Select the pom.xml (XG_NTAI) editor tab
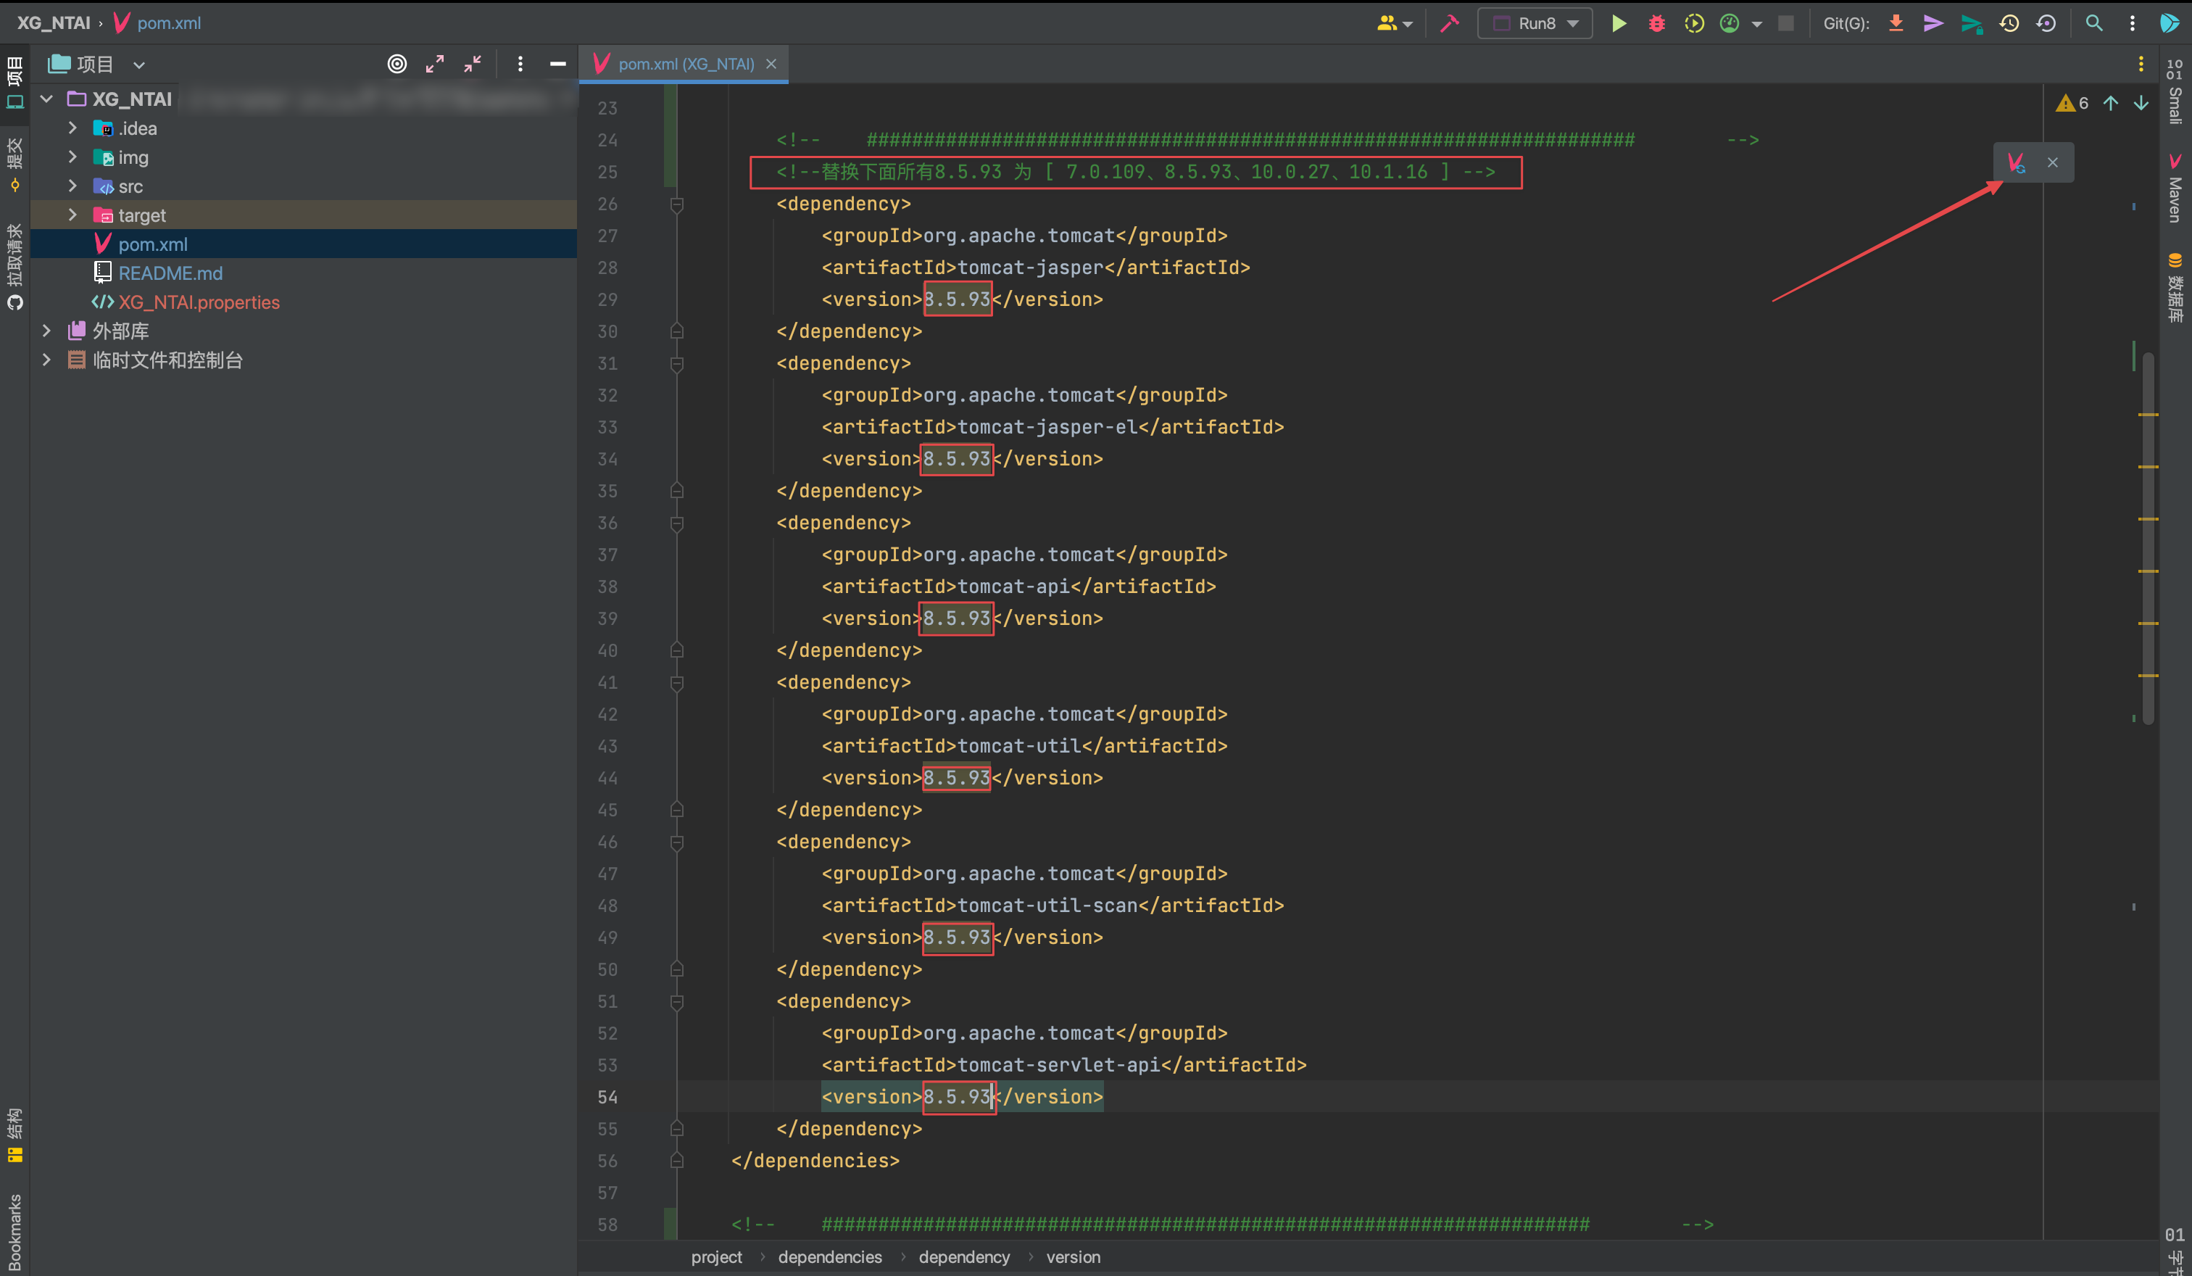 (x=684, y=64)
